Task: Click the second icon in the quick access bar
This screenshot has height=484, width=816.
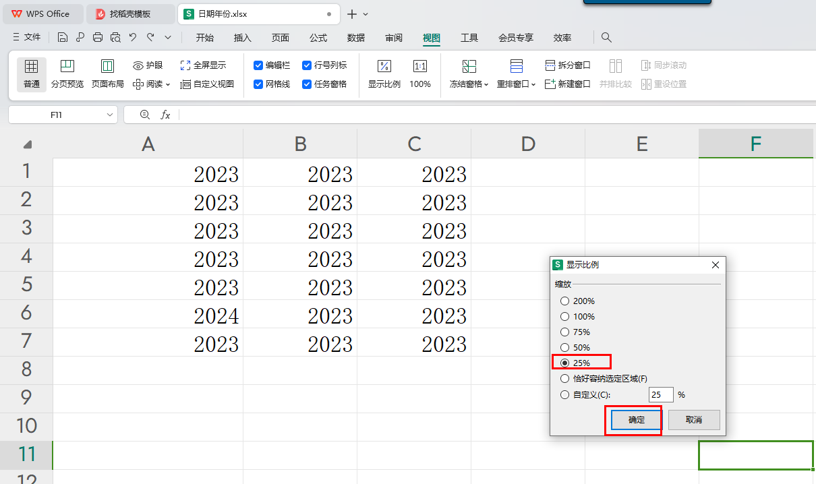Action: click(80, 37)
